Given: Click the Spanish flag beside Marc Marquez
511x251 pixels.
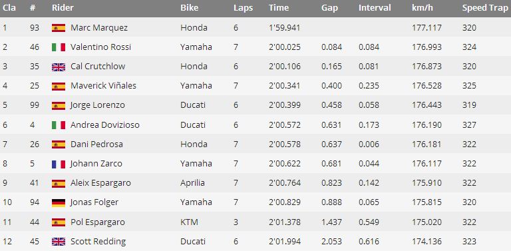Looking at the screenshot, I should tap(59, 28).
